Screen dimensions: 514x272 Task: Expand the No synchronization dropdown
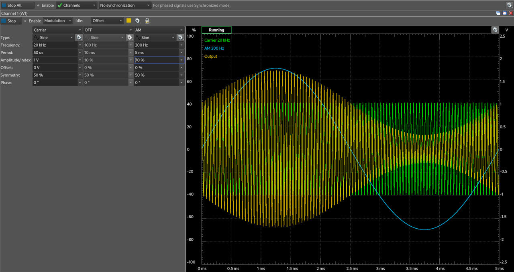(x=125, y=6)
